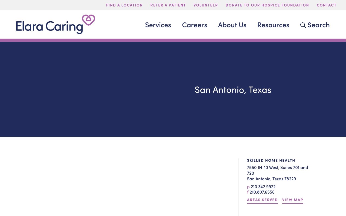Click the phone number 210.342.9922
Screen dimensions: 346x216
[x=263, y=187]
